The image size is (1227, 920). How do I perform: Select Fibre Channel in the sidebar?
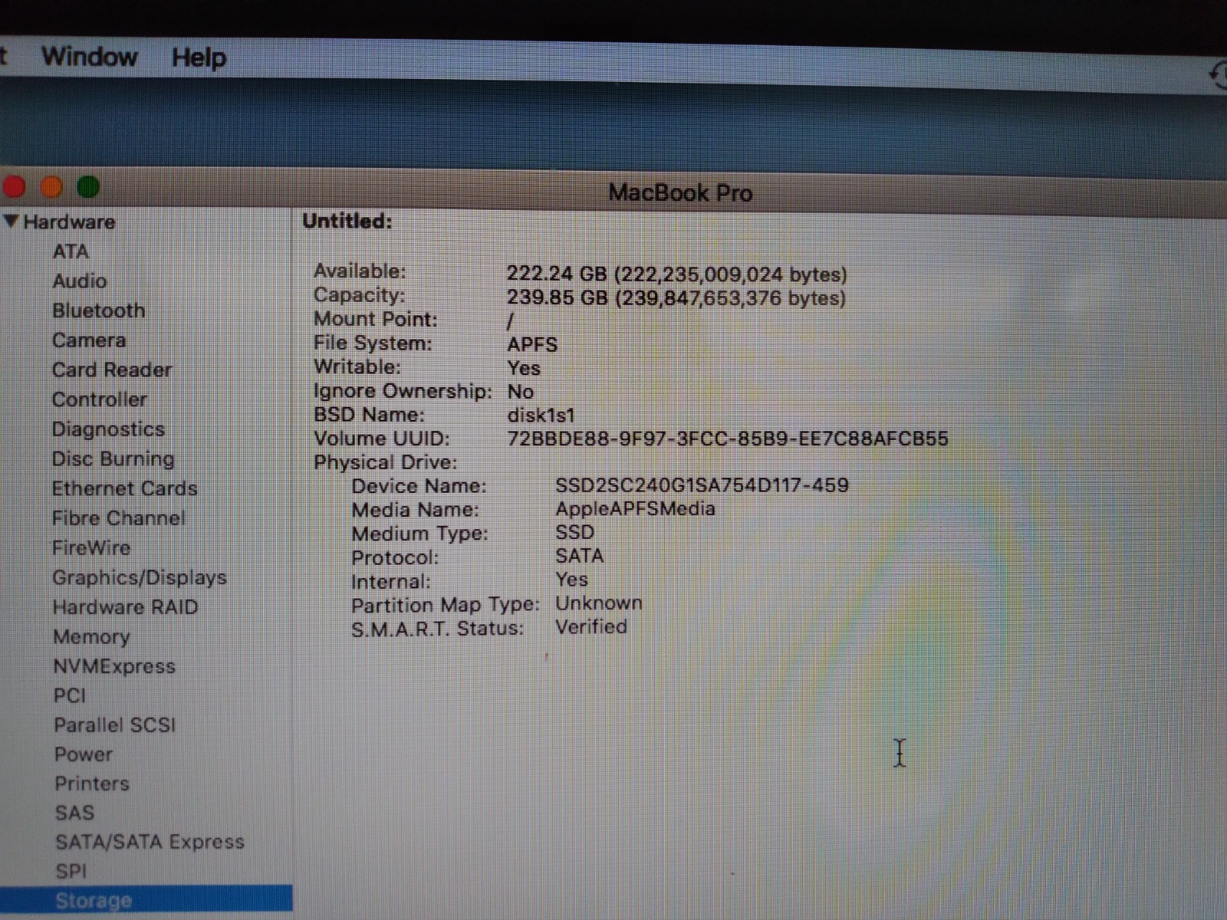(119, 518)
